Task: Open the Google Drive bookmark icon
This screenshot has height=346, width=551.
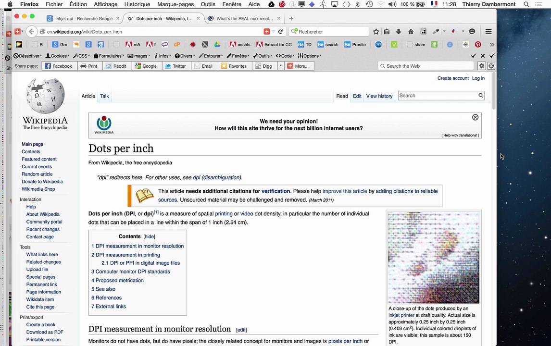Action: click(217, 45)
